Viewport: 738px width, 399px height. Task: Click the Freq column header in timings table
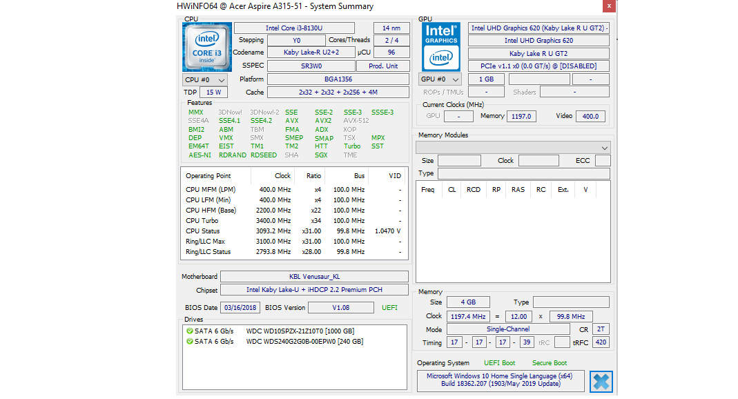pyautogui.click(x=428, y=190)
